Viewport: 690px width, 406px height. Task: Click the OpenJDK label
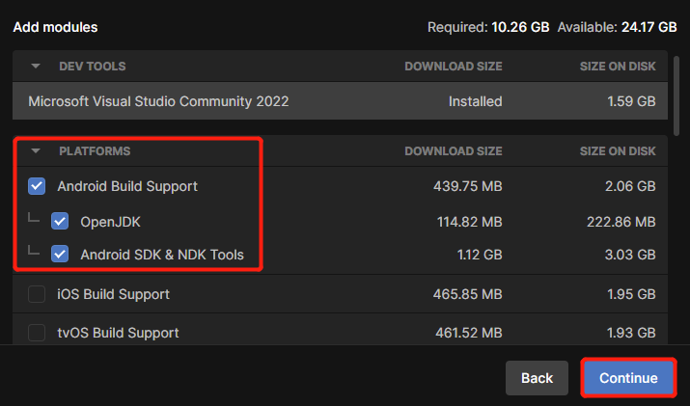coord(110,222)
